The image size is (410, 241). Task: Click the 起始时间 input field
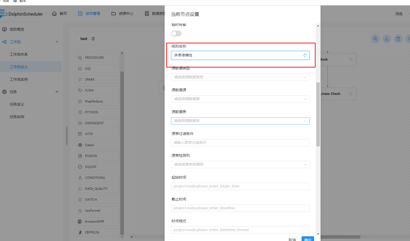pos(240,186)
